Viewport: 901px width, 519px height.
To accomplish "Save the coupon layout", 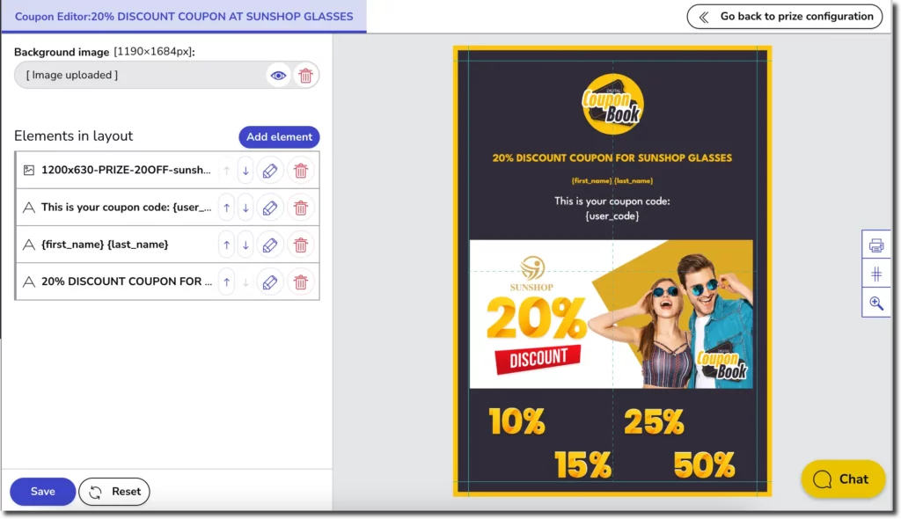I will pos(41,491).
